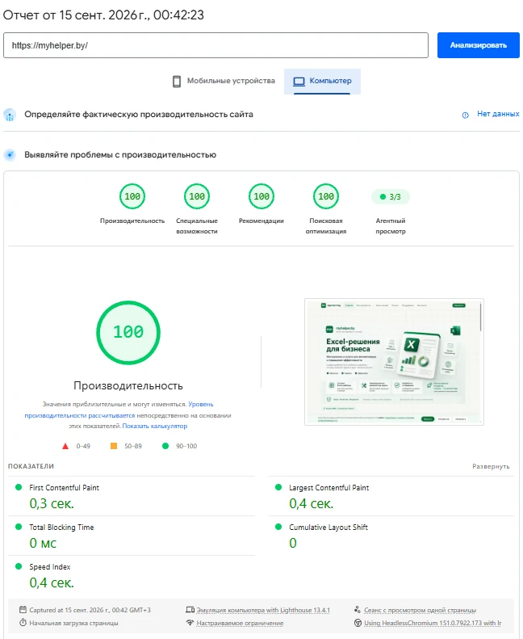Open the Агентный просмотр 3/3 badge

click(391, 197)
